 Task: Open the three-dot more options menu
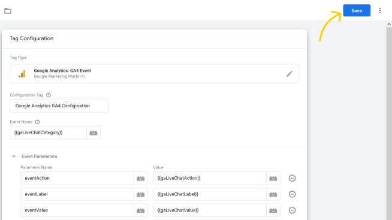380,11
